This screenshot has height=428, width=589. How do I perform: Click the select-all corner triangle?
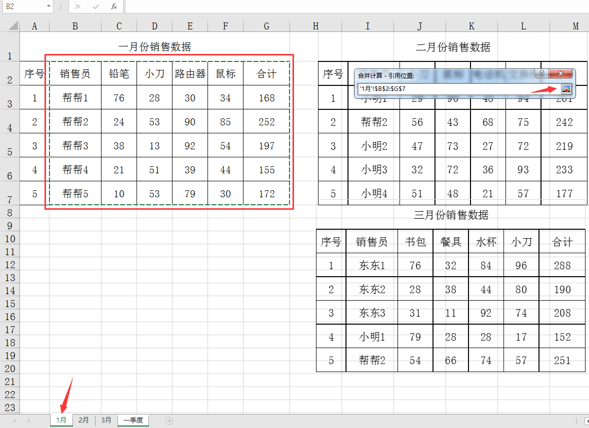(x=13, y=25)
